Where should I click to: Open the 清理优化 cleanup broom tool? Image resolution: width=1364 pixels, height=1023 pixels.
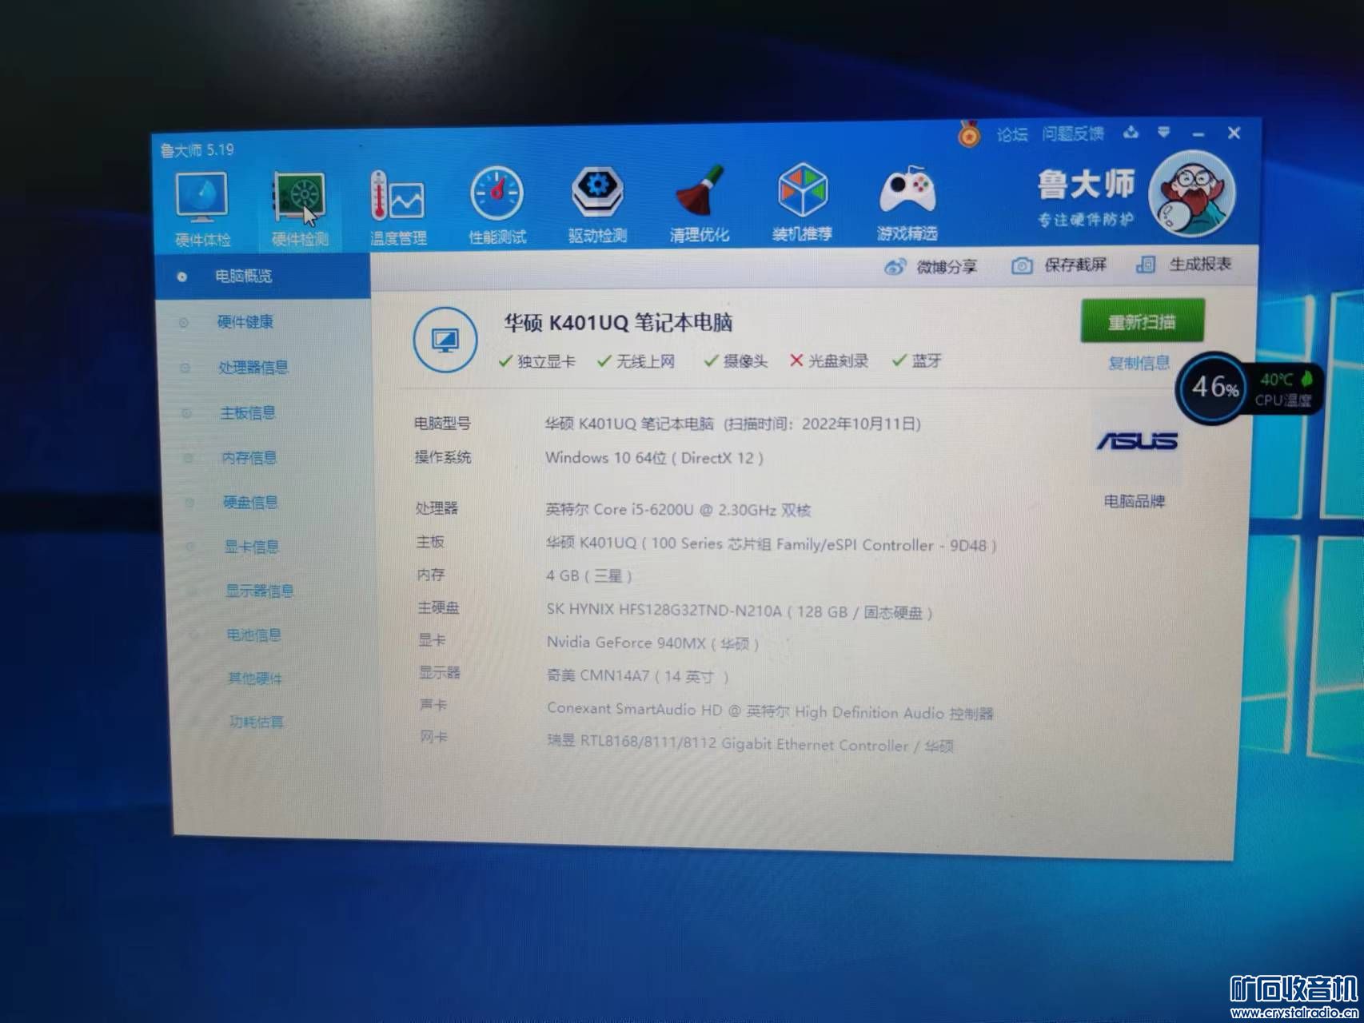tap(700, 203)
